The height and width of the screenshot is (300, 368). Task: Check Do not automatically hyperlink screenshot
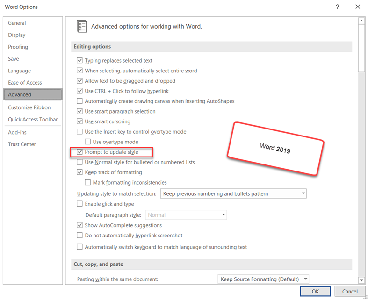(x=80, y=235)
